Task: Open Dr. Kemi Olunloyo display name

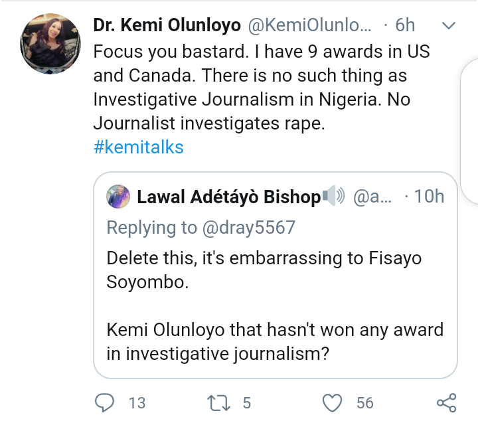Action: [x=167, y=26]
